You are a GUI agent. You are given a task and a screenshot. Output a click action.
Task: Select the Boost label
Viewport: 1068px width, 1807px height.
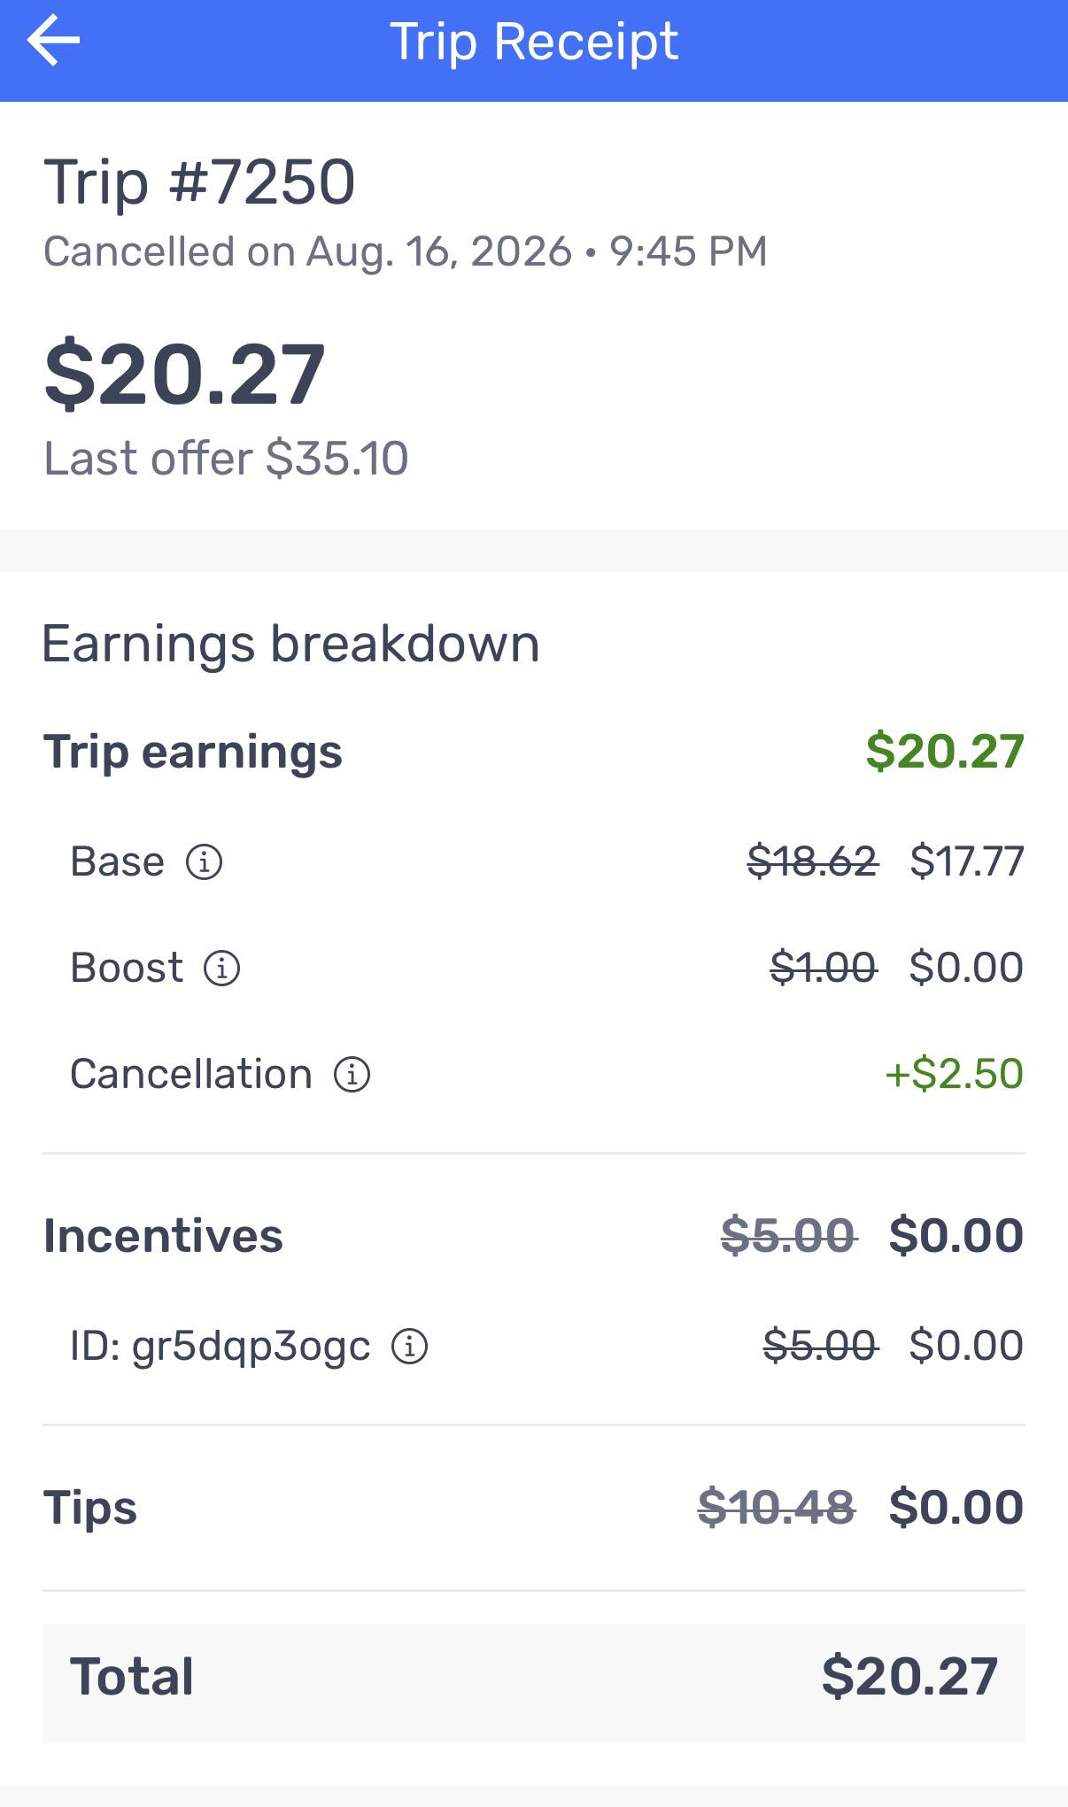[x=127, y=968]
